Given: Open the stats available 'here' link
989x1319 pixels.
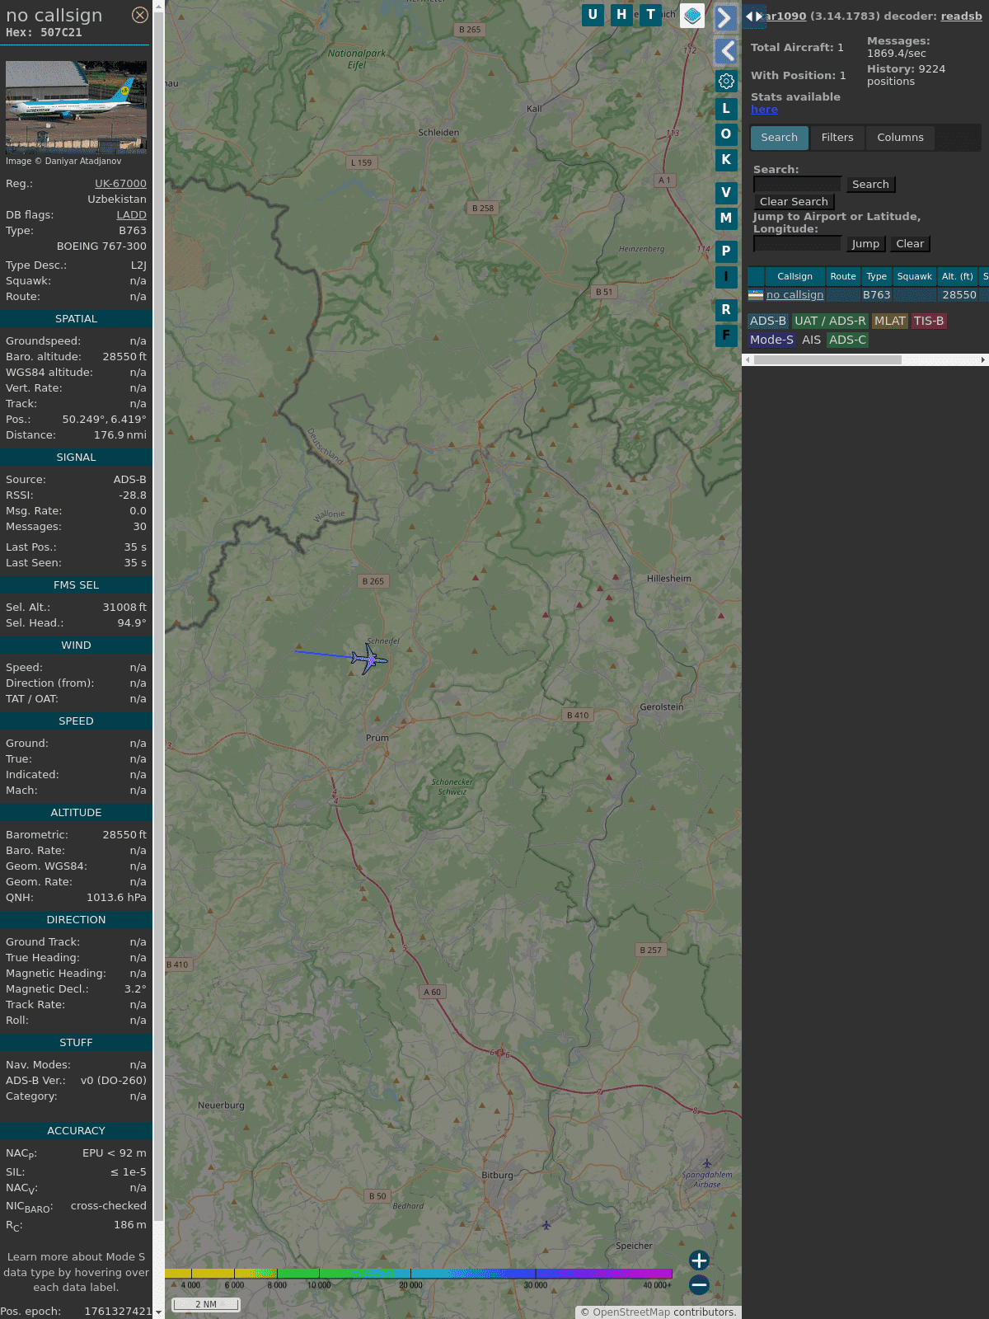Looking at the screenshot, I should coord(764,110).
